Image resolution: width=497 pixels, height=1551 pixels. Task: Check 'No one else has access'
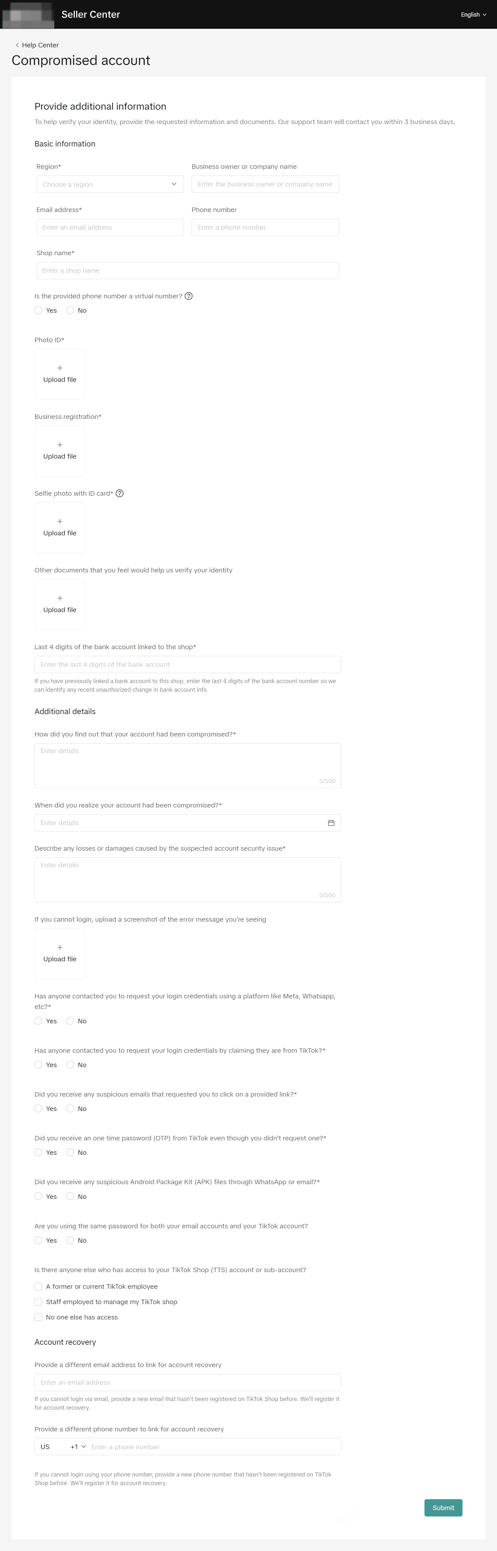click(39, 1317)
